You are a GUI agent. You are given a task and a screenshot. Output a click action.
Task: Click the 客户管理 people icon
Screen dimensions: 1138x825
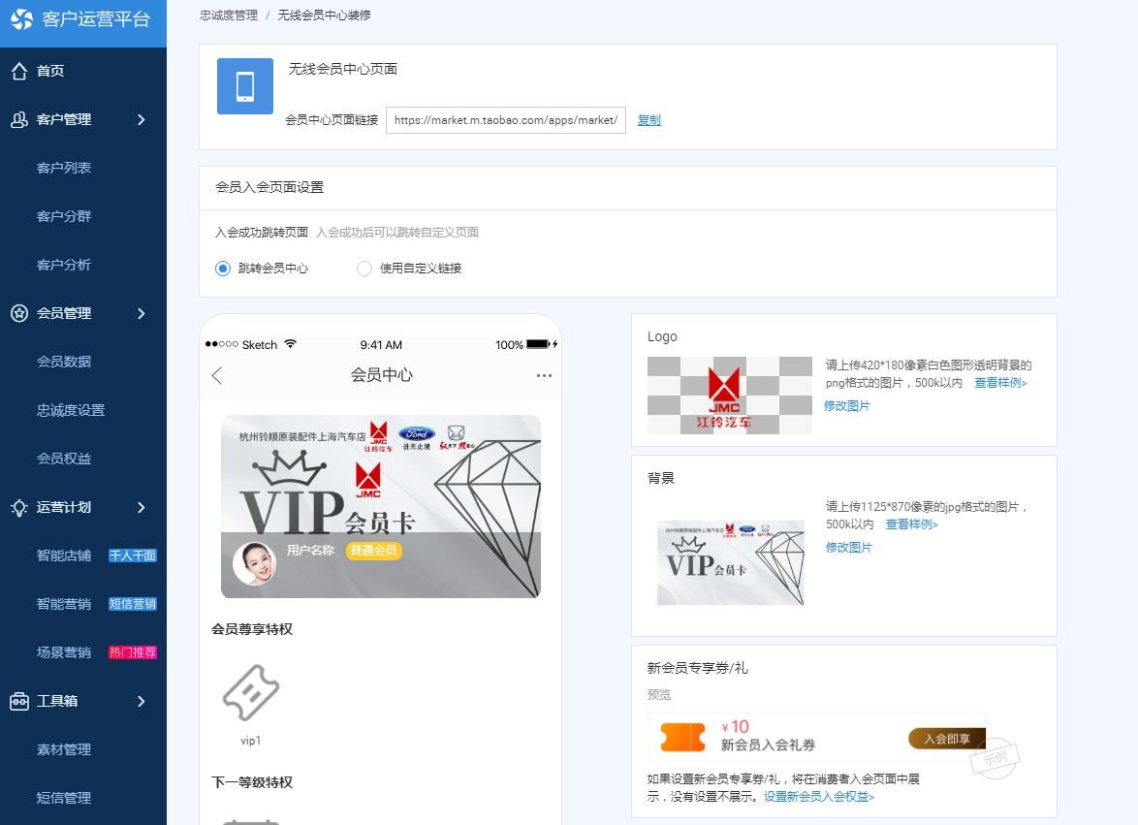click(x=19, y=119)
